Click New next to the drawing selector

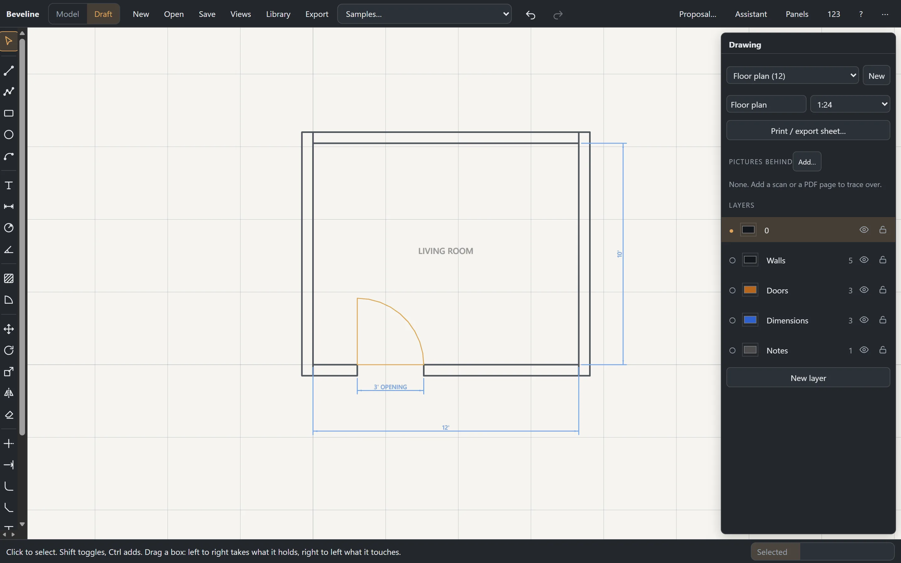tap(876, 76)
